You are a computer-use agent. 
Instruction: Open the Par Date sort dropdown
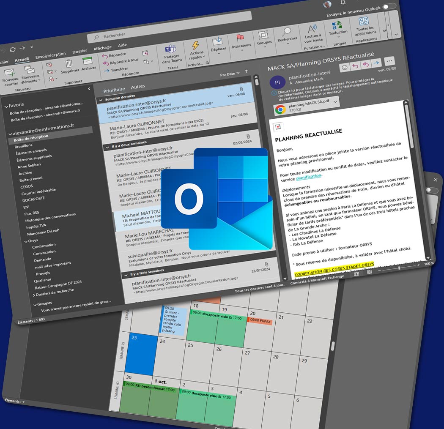pyautogui.click(x=230, y=74)
